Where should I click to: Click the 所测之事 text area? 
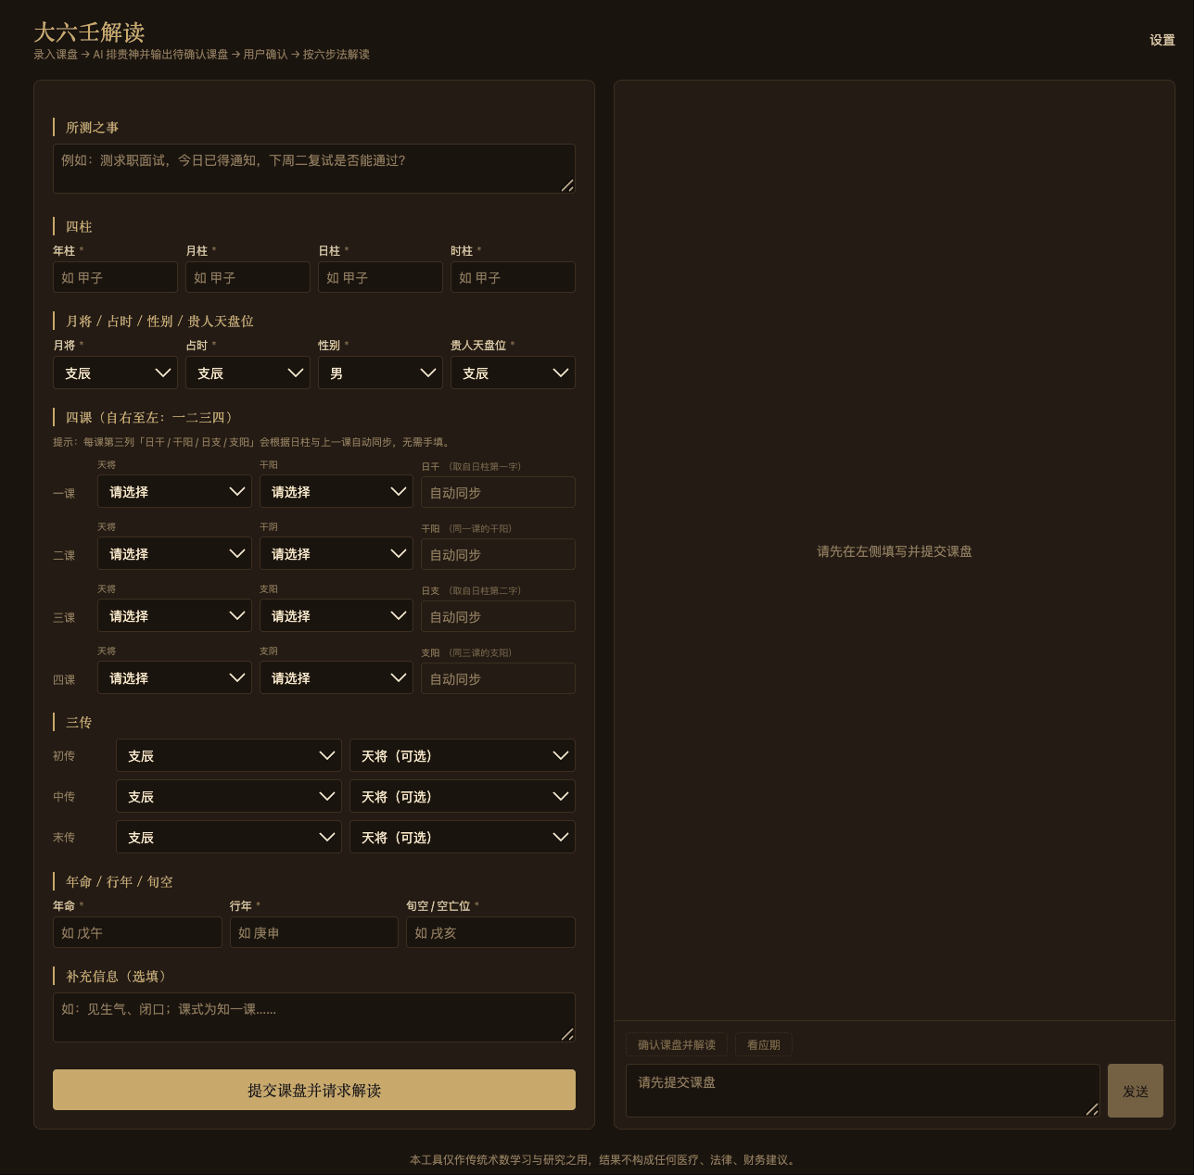[314, 169]
